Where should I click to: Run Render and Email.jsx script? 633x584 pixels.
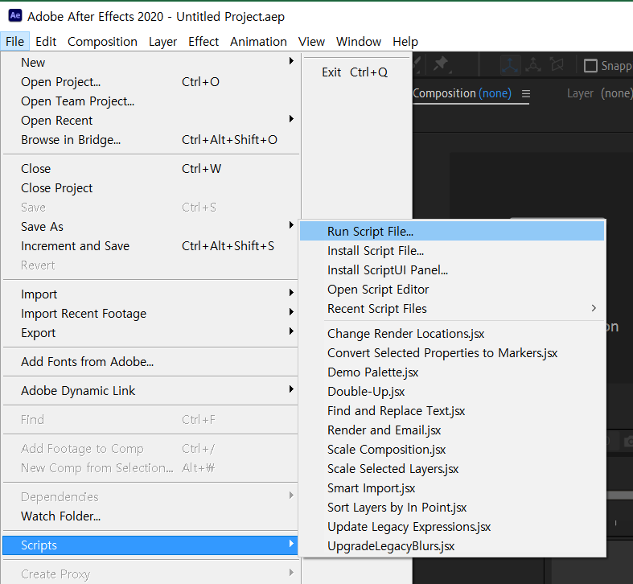(452, 430)
